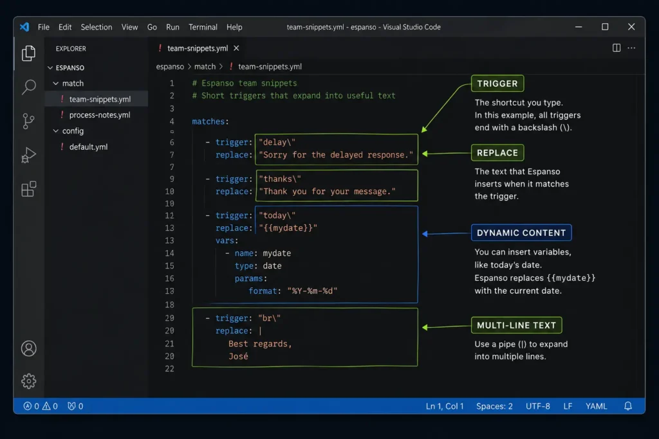Click the "today\" trigger string
Image resolution: width=659 pixels, height=439 pixels.
tap(277, 215)
